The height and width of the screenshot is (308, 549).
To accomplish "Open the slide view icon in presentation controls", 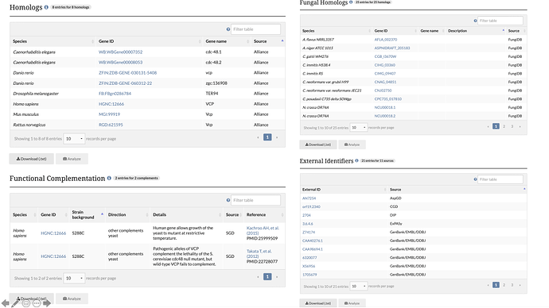I will point(26,303).
